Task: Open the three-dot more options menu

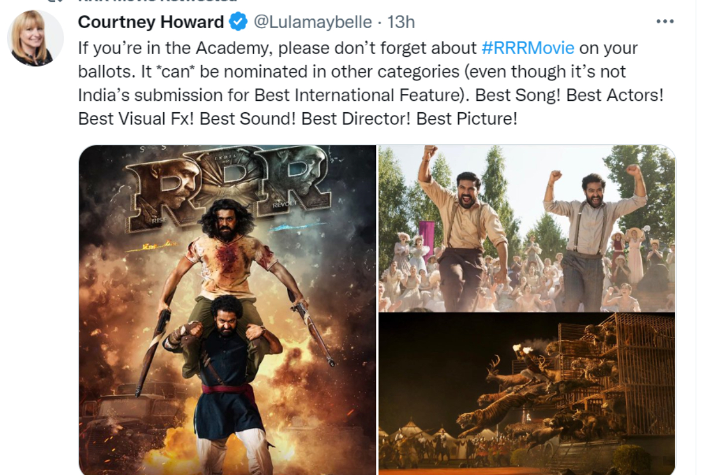Action: tap(664, 22)
